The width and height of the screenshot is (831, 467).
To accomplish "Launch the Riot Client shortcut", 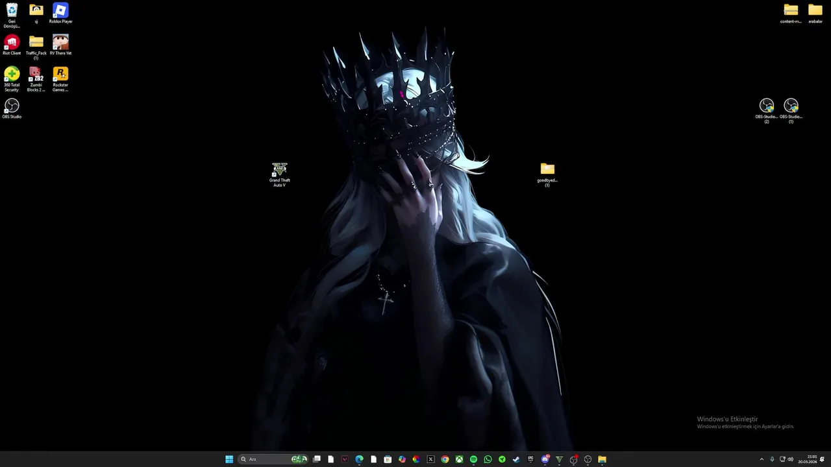I will 12,45.
